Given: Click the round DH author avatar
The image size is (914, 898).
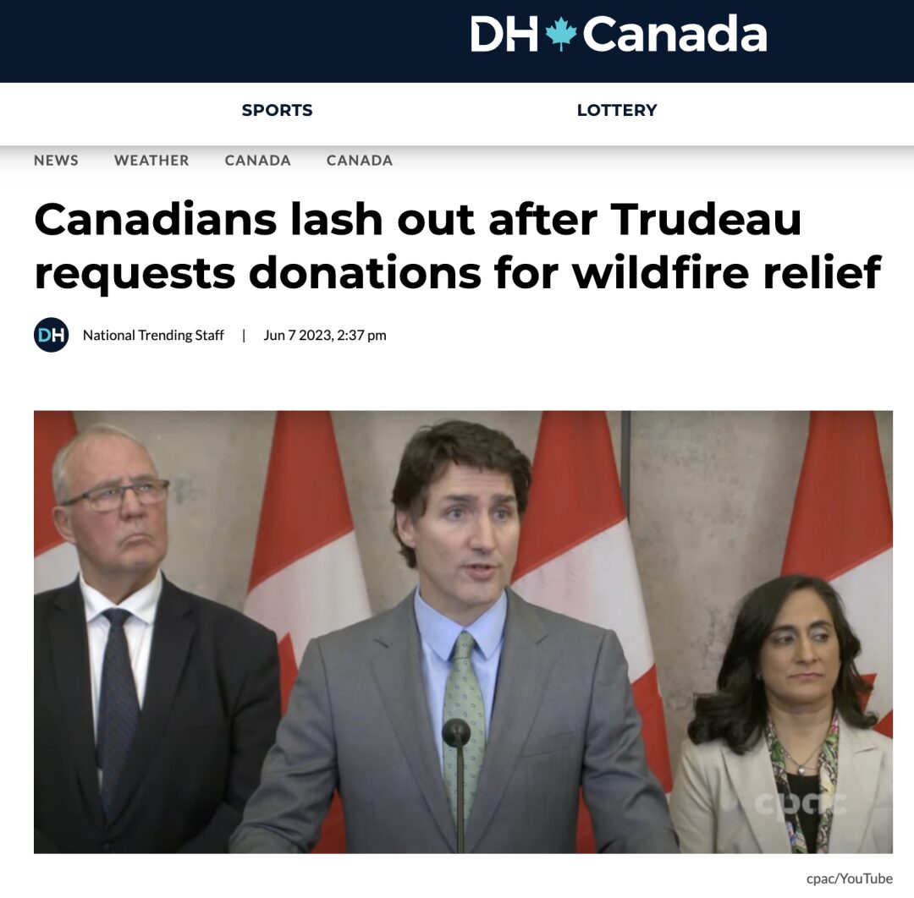Looking at the screenshot, I should pyautogui.click(x=52, y=335).
